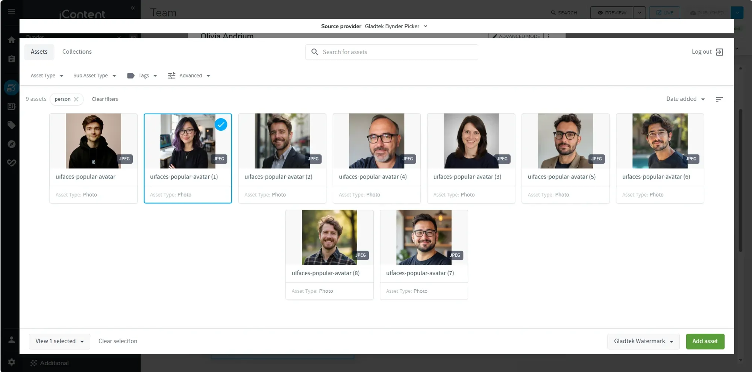Click Clear selection link
Viewport: 752px width, 372px height.
pos(118,341)
